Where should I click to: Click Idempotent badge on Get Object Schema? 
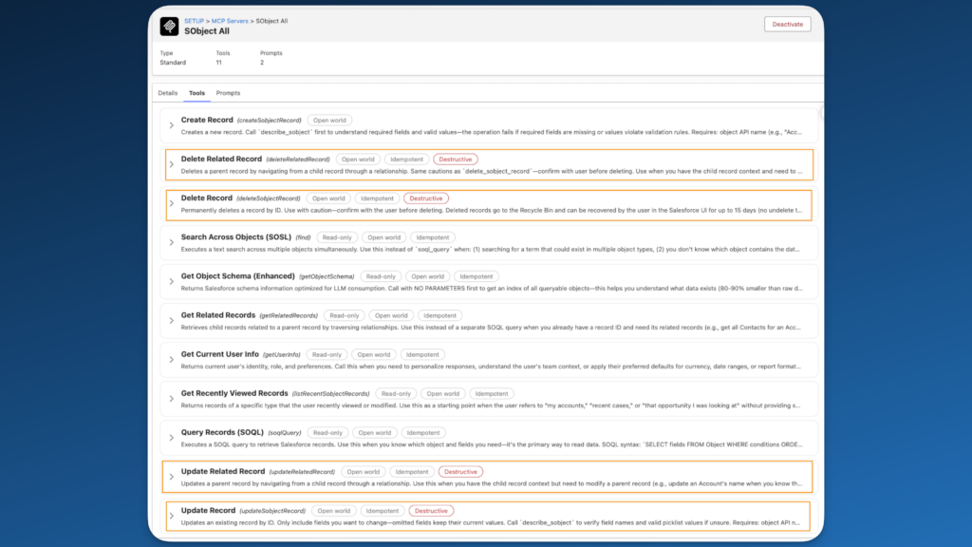click(477, 276)
